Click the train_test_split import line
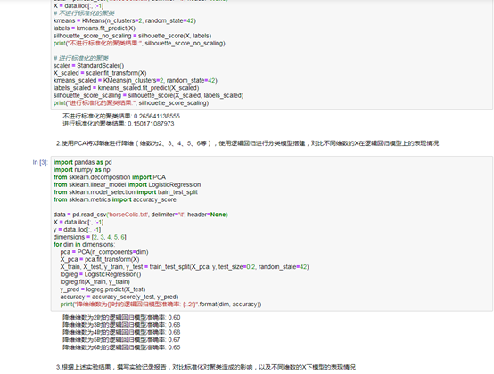 click(126, 192)
